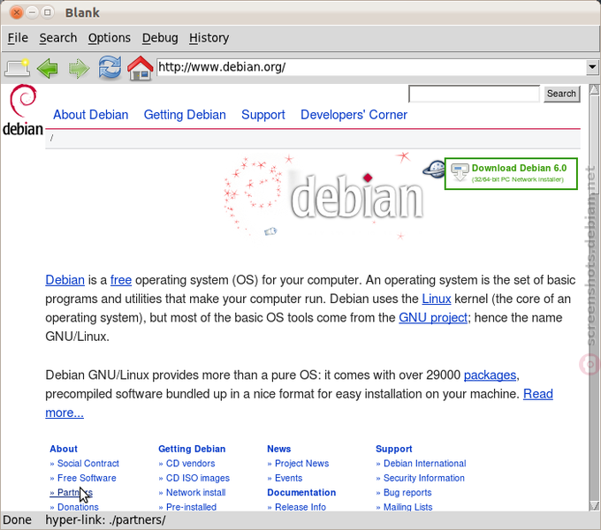Viewport: 601px width, 530px height.
Task: Open the Bug reports link
Action: click(x=407, y=493)
